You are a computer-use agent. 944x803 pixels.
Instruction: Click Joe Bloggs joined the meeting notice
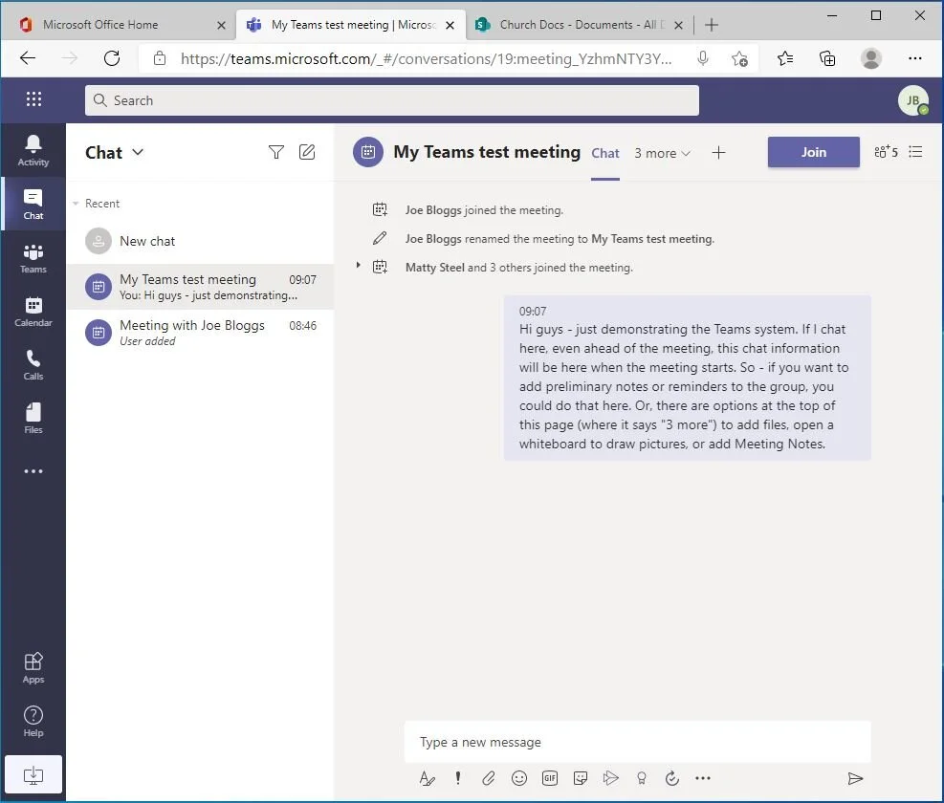pyautogui.click(x=484, y=210)
